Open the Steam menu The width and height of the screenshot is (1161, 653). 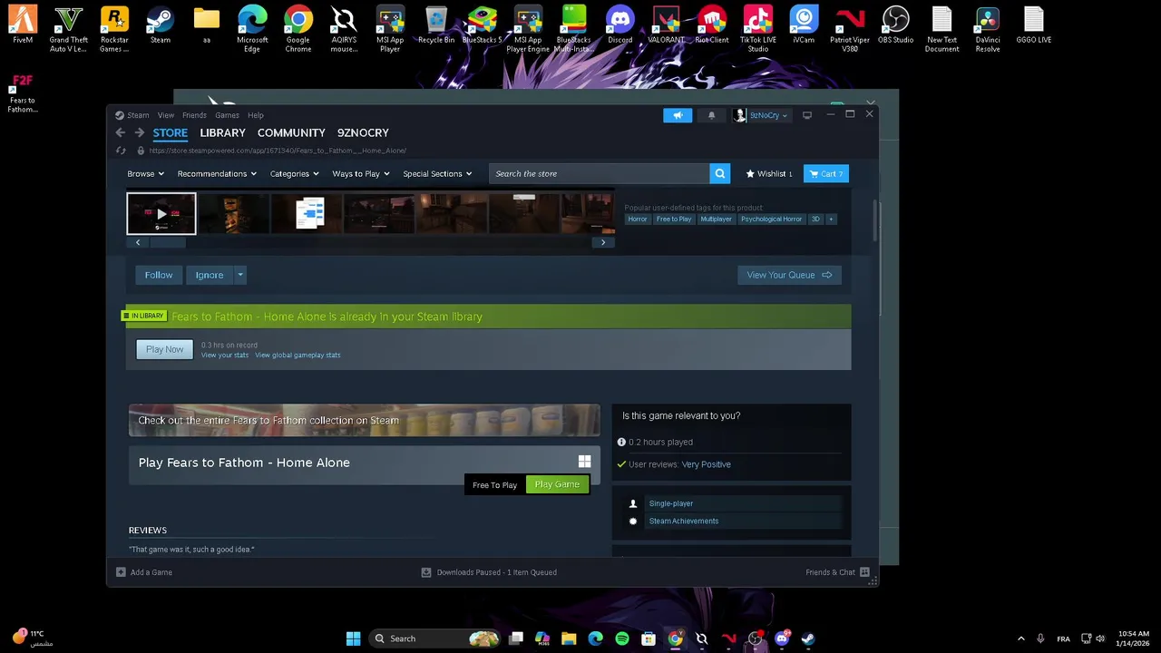(x=138, y=115)
